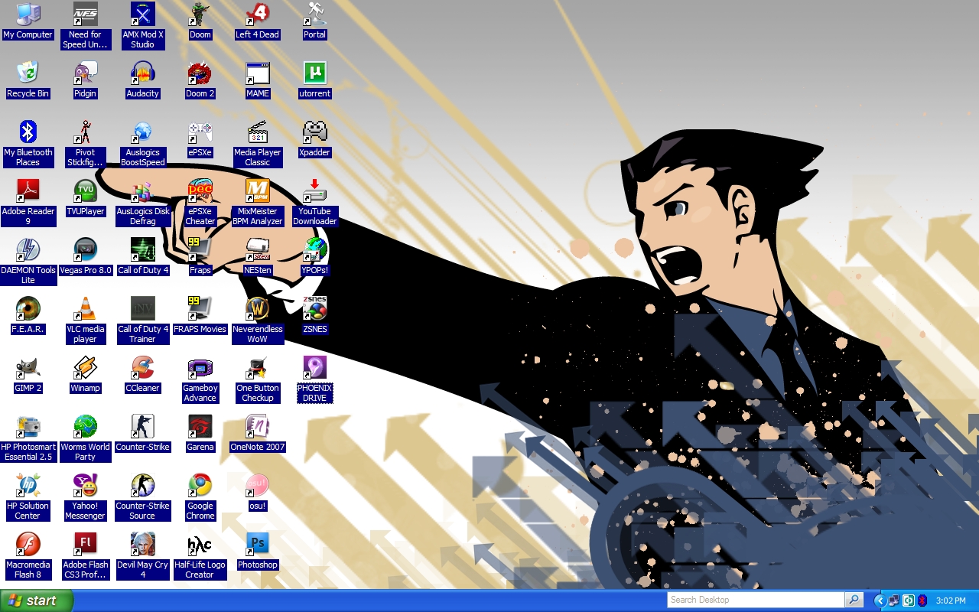This screenshot has width=979, height=612.
Task: Click the Counter-Strike Source icon
Action: [143, 485]
